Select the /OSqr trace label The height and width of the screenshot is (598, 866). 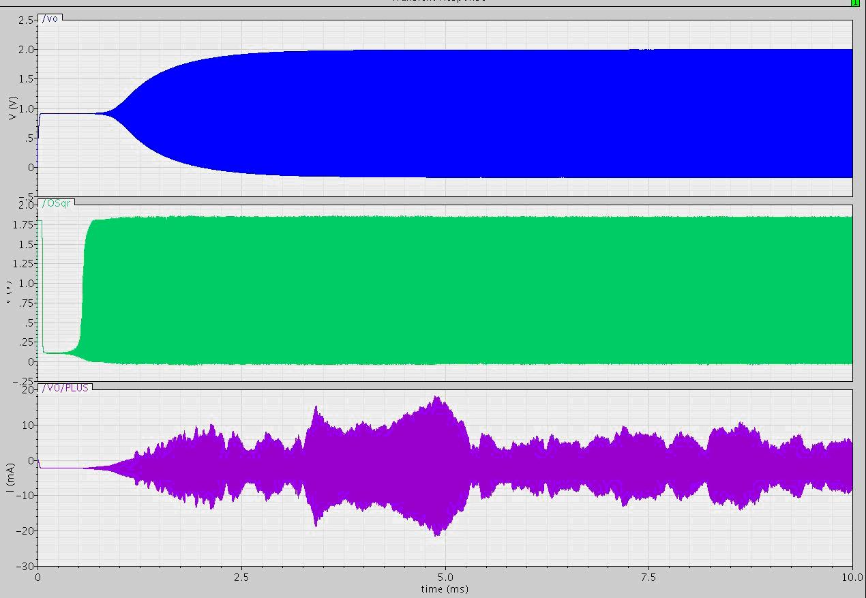[57, 203]
